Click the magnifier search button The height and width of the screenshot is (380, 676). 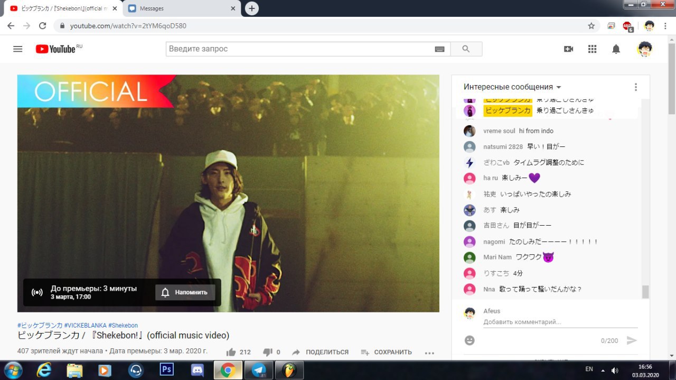[x=466, y=49]
